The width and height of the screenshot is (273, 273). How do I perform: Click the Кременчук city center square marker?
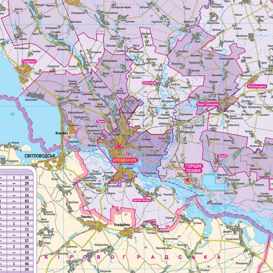click(119, 146)
